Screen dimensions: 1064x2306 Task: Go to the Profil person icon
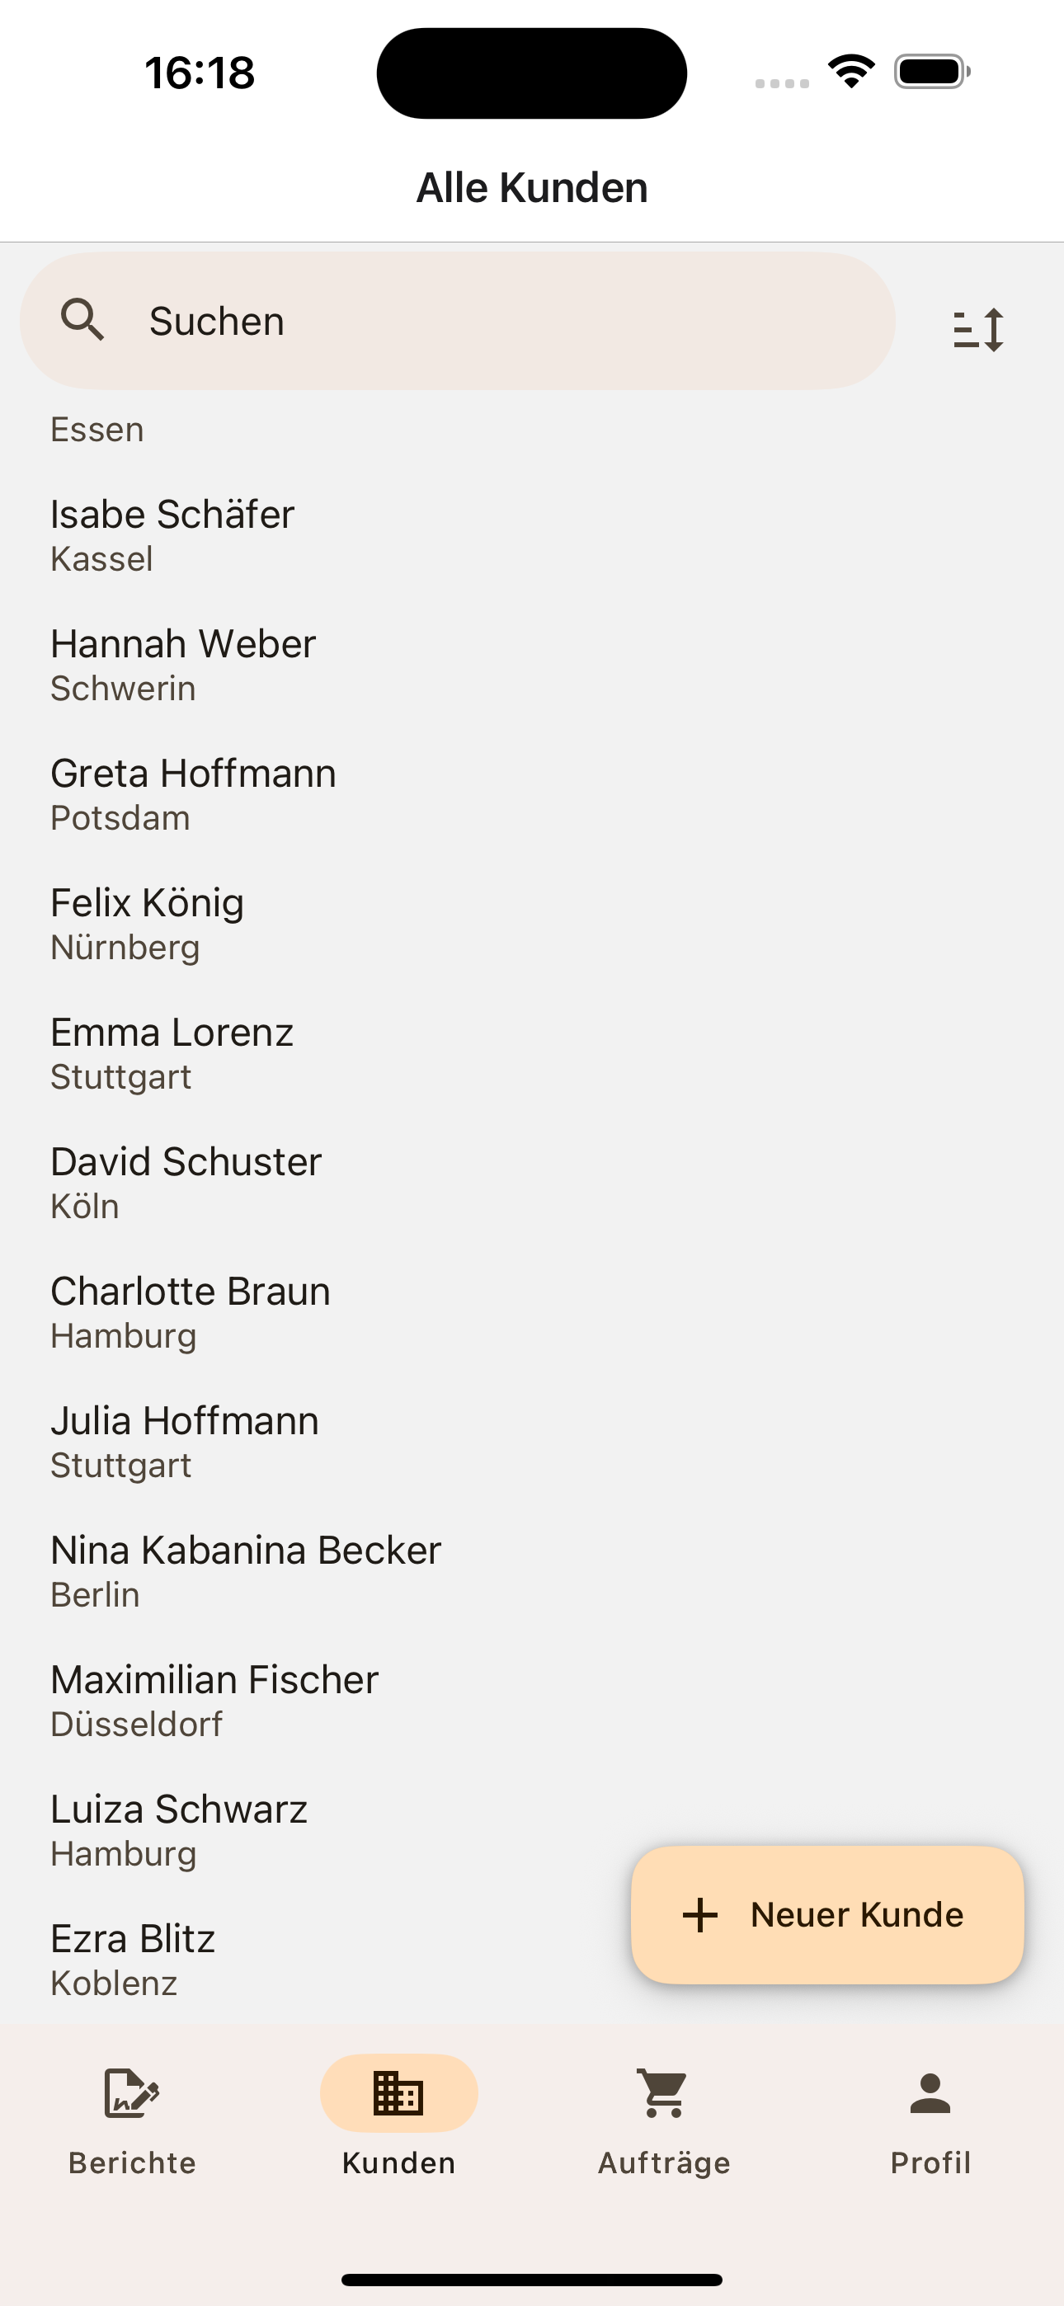(930, 2093)
